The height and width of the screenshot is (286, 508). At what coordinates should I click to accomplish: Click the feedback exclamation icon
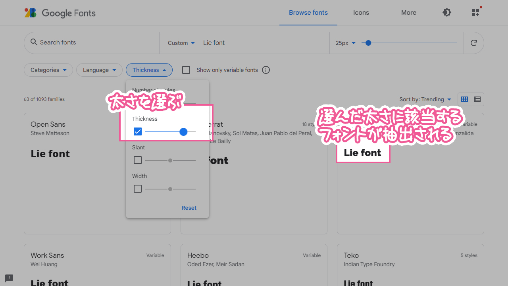(x=9, y=278)
